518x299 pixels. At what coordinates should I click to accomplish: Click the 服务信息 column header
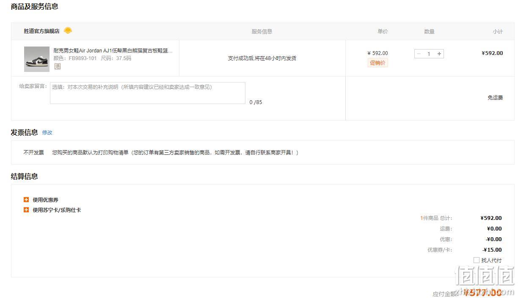(262, 31)
